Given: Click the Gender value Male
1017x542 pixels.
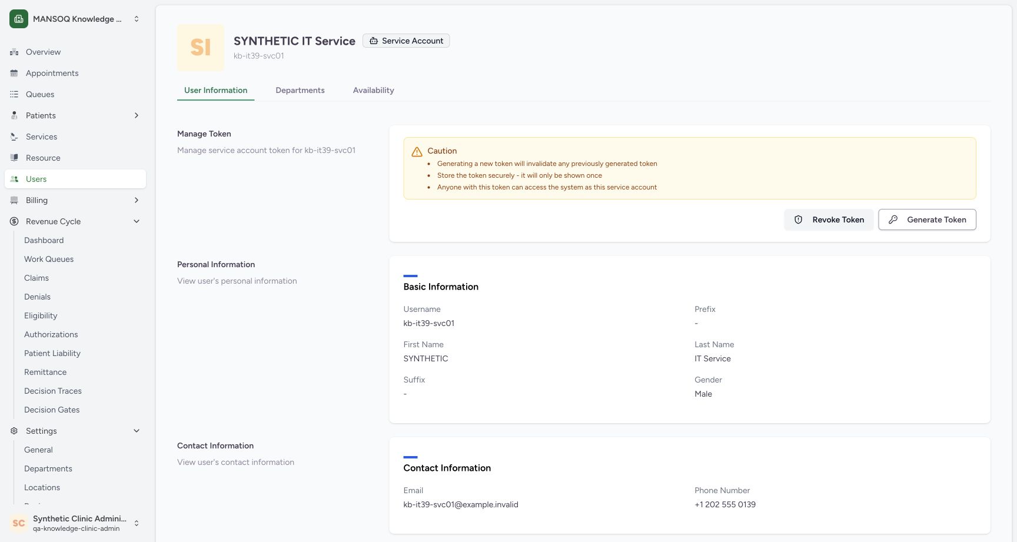Looking at the screenshot, I should pos(703,394).
